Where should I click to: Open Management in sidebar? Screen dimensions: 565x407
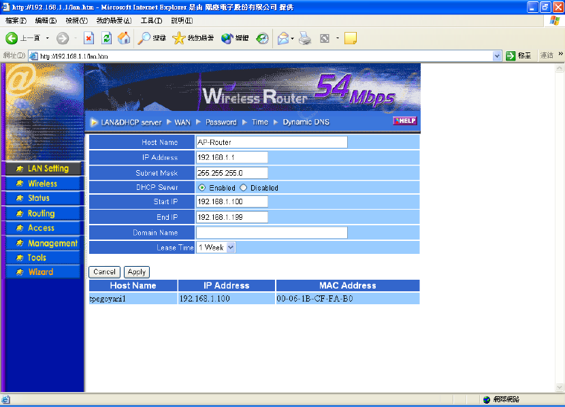(x=43, y=243)
